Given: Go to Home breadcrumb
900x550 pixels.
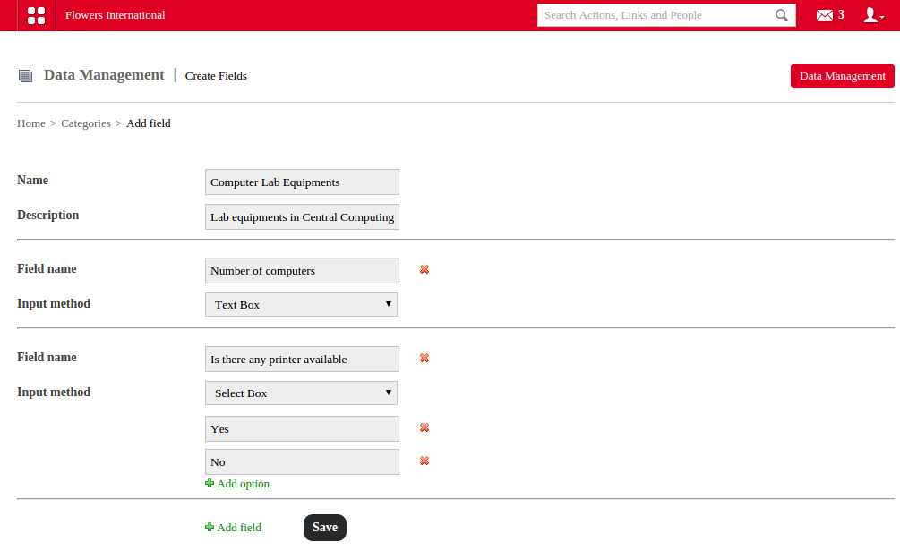Looking at the screenshot, I should click(31, 123).
